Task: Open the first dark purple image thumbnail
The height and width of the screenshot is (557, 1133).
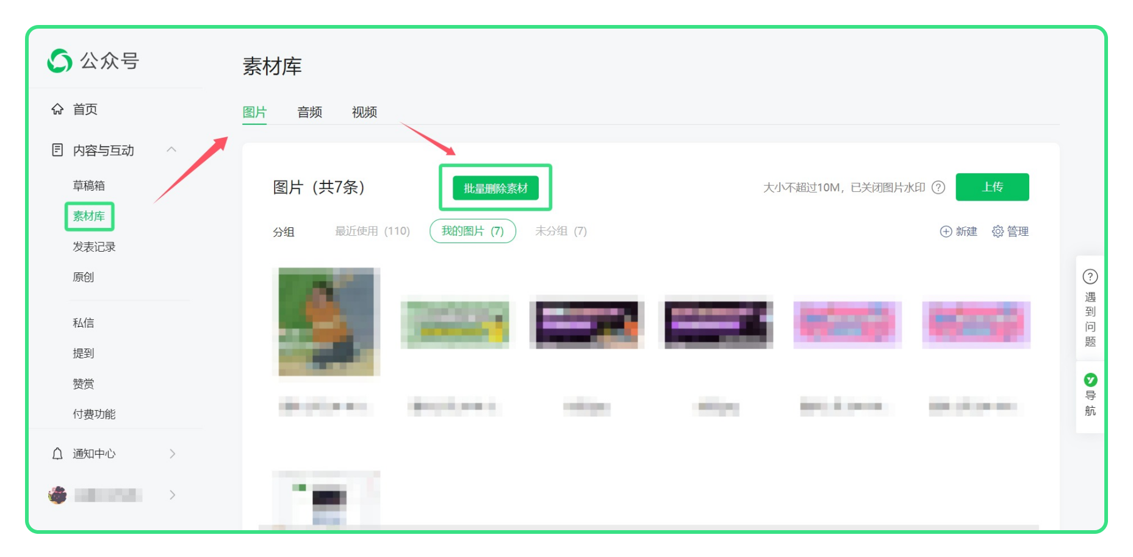Action: click(587, 322)
